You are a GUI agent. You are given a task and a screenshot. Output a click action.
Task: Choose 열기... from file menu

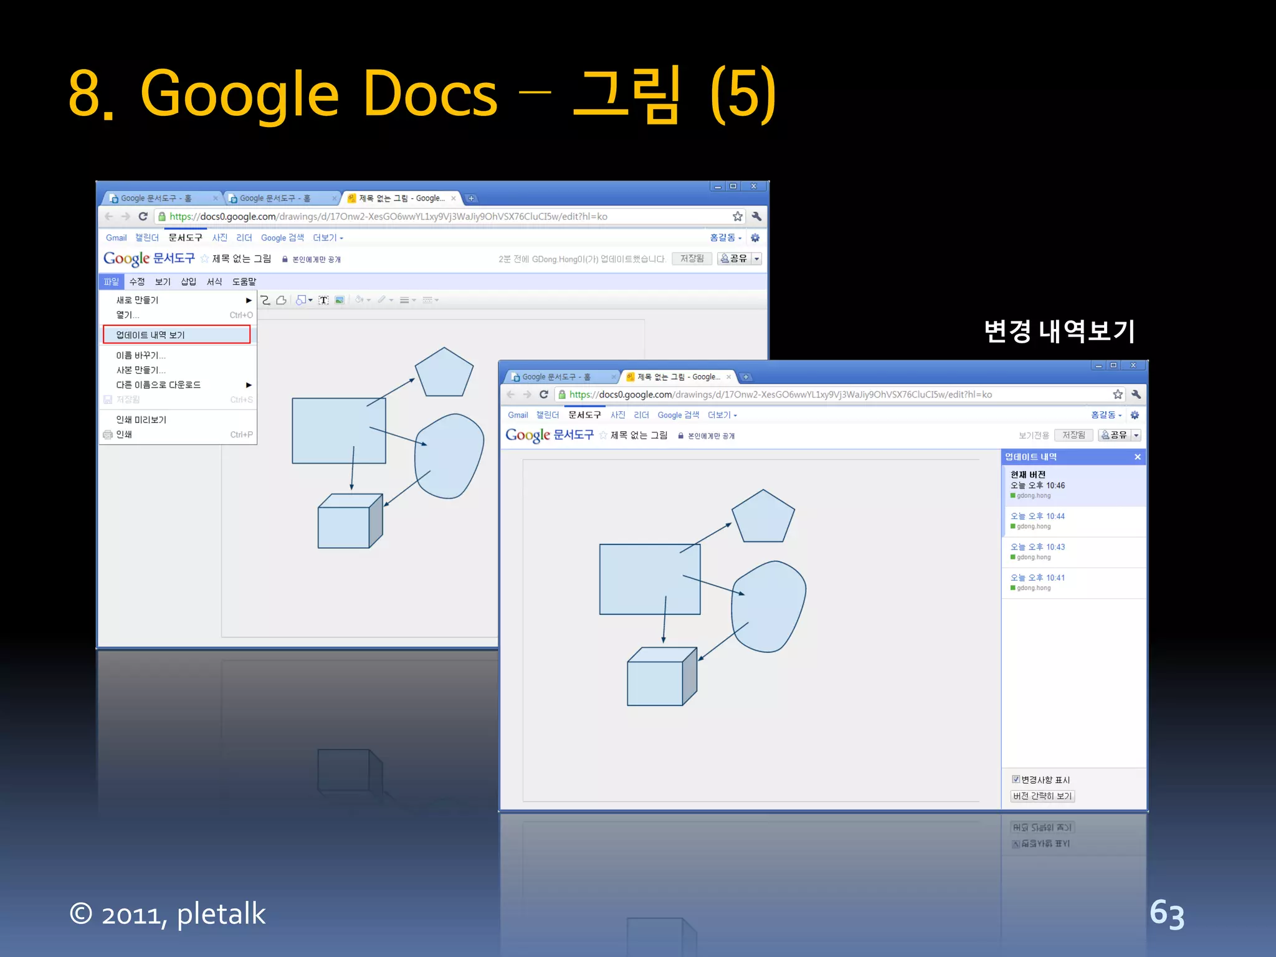click(178, 315)
